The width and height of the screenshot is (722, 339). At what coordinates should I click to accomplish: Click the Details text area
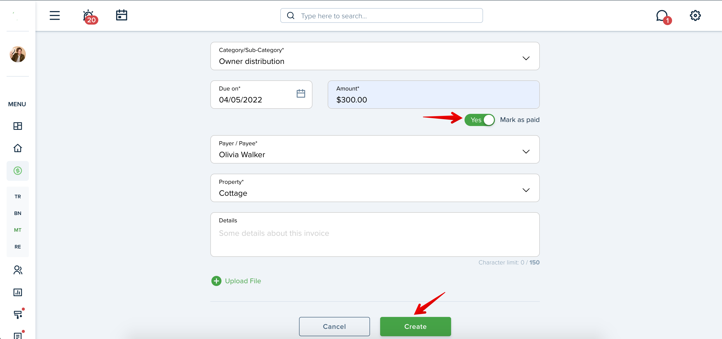375,235
